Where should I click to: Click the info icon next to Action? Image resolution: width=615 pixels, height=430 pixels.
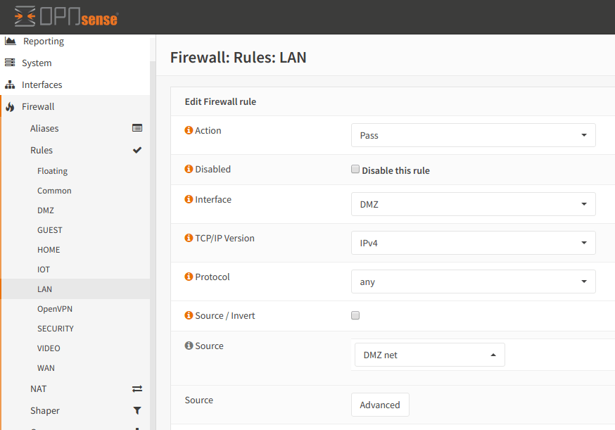pos(189,130)
